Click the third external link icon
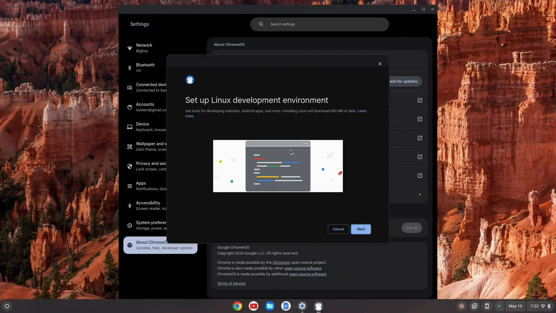Image resolution: width=556 pixels, height=313 pixels. [x=420, y=138]
